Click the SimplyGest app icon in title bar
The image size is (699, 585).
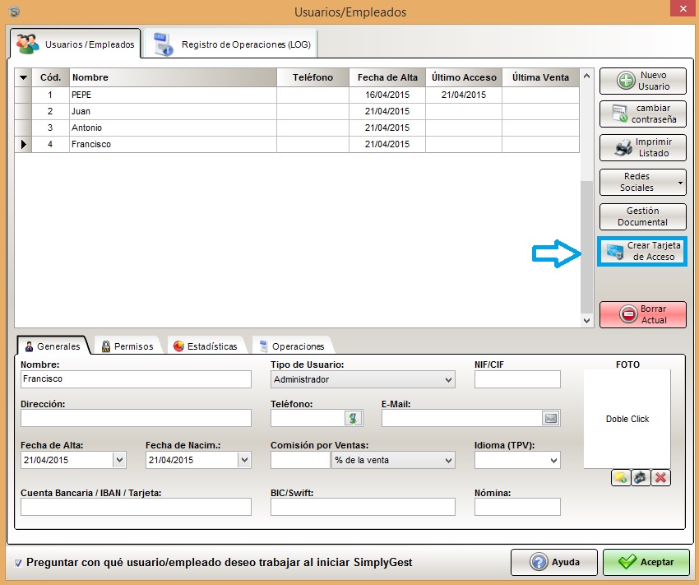pos(14,12)
